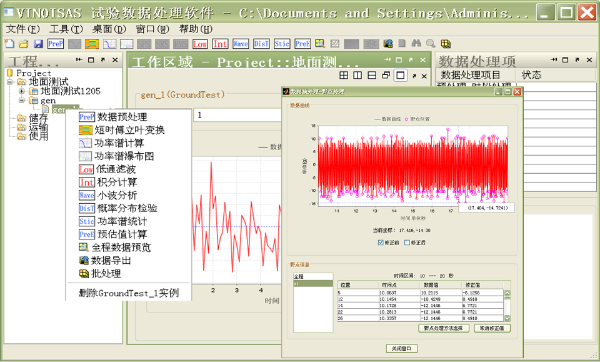The height and width of the screenshot is (362, 600).
Task: Choose 概率分布检验 from context menu
Action: [128, 208]
